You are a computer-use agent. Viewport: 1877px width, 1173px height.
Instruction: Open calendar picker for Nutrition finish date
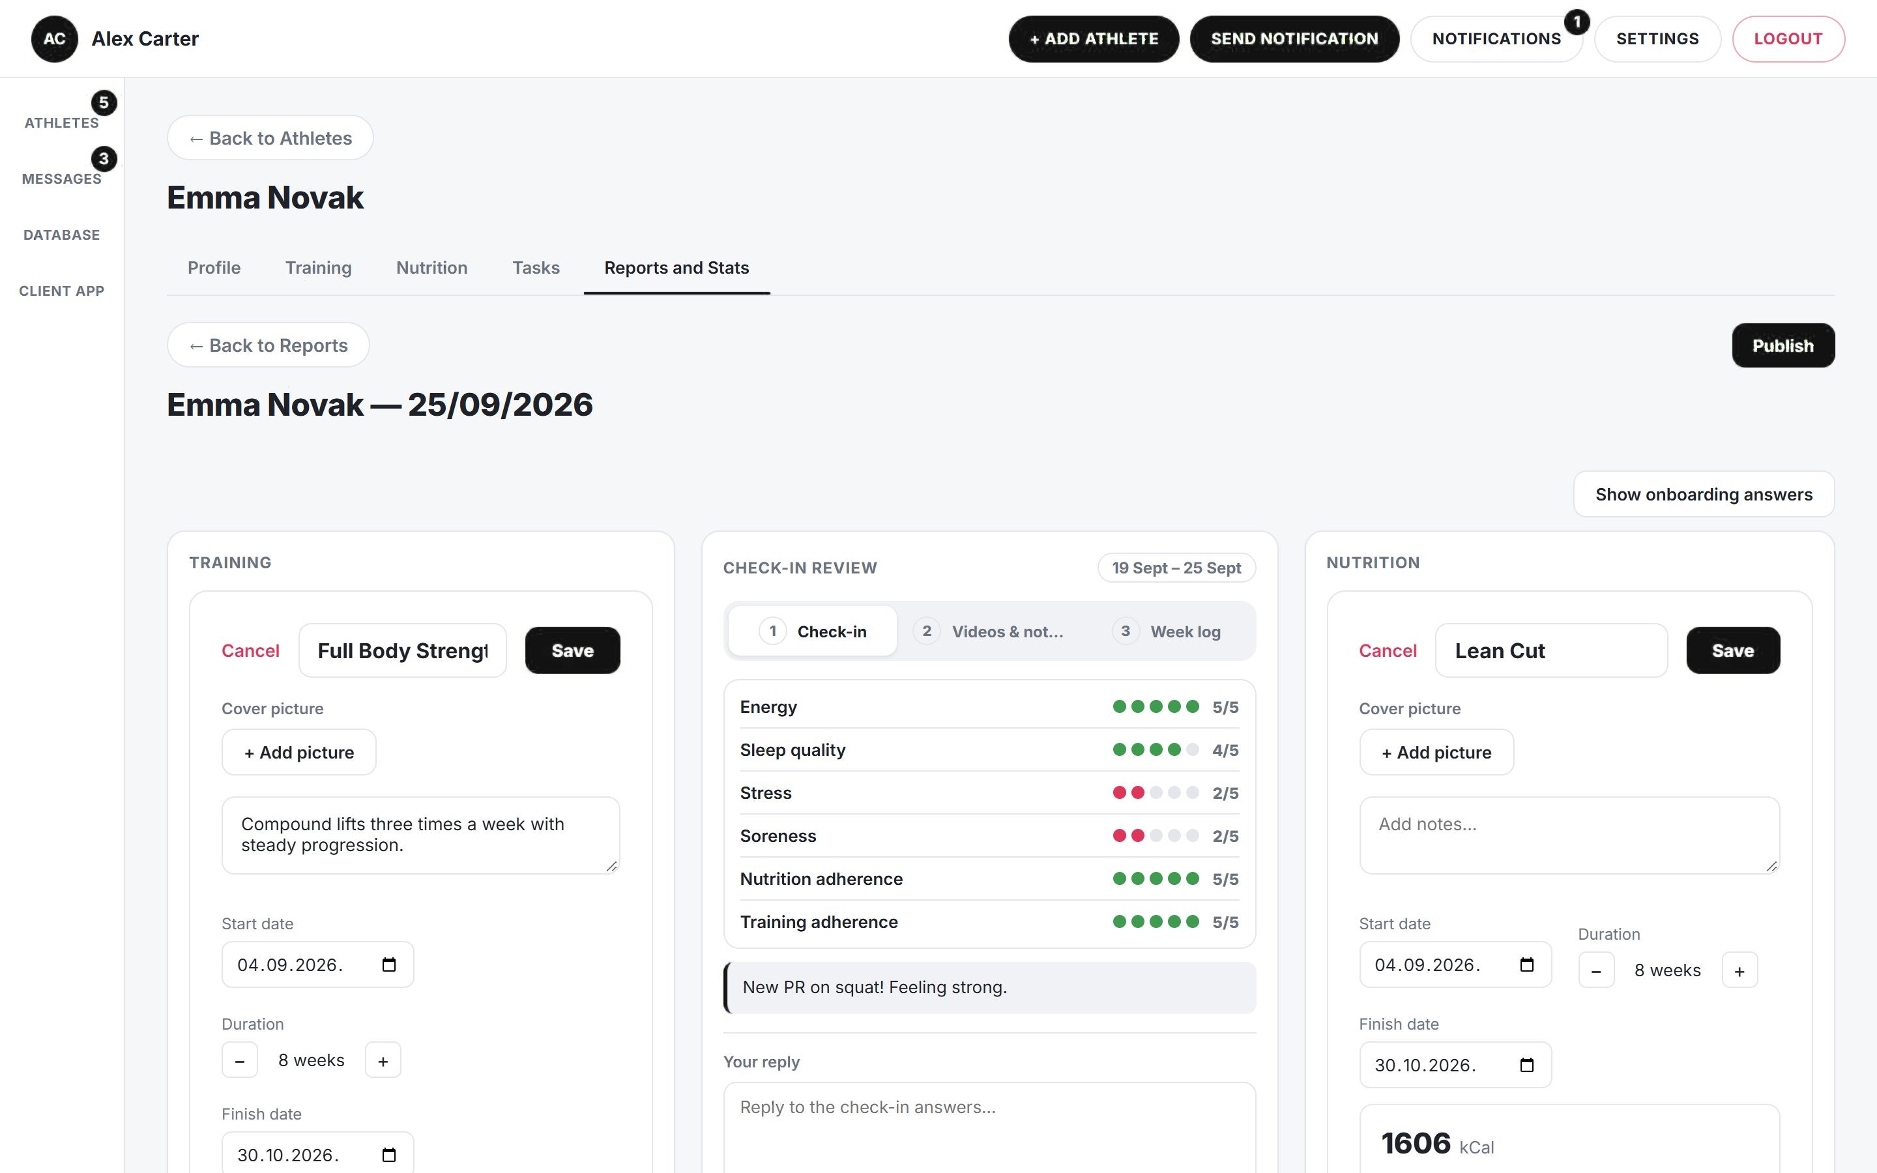1526,1064
